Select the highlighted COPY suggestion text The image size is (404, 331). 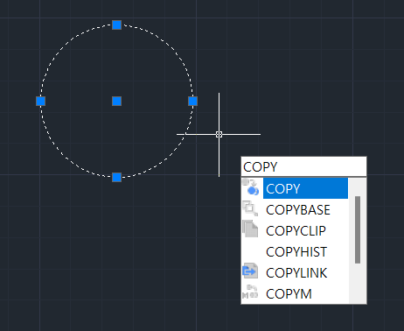click(x=283, y=189)
